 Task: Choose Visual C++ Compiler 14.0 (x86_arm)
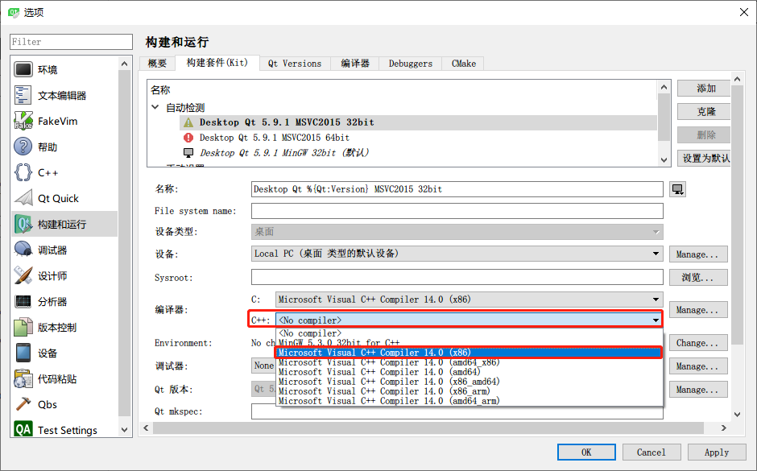coord(470,391)
